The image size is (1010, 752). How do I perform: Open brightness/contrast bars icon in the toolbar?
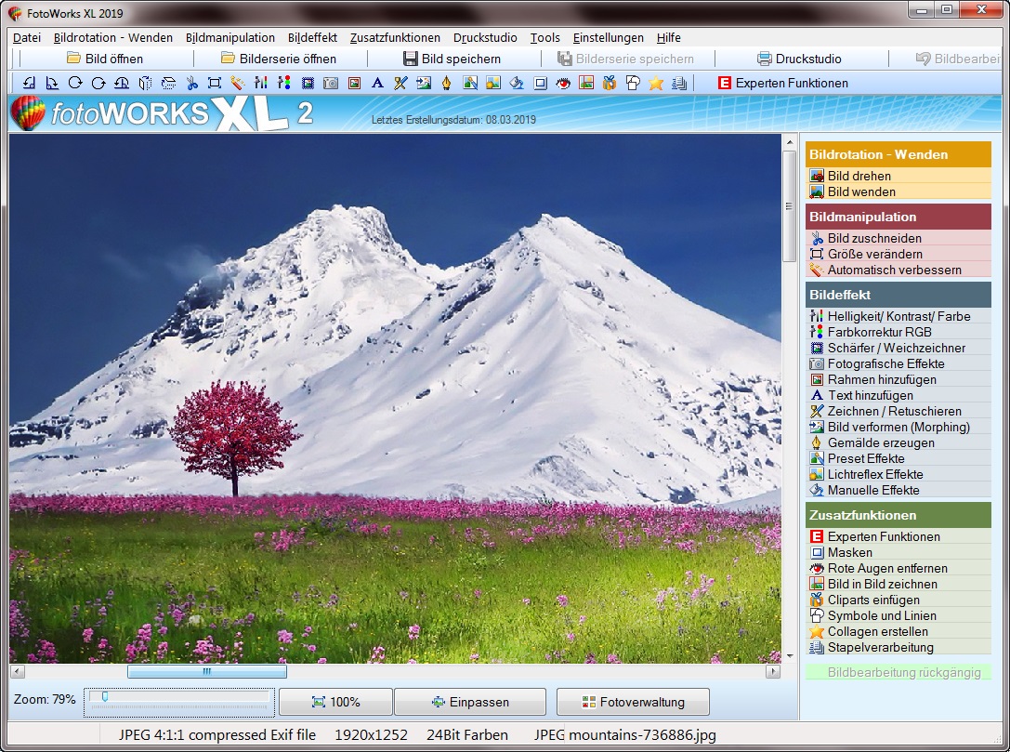261,83
